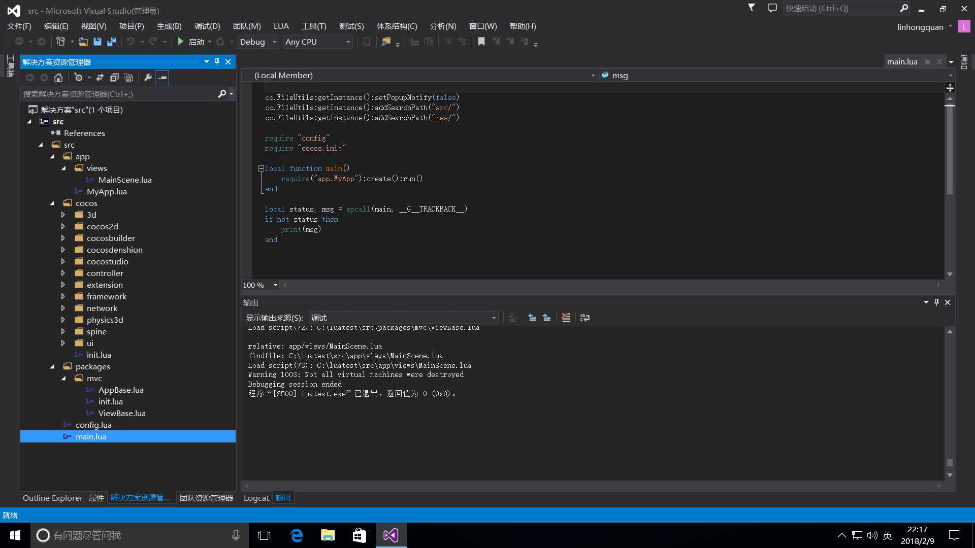Go to next message in Output toolbar
The height and width of the screenshot is (548, 975).
point(546,318)
